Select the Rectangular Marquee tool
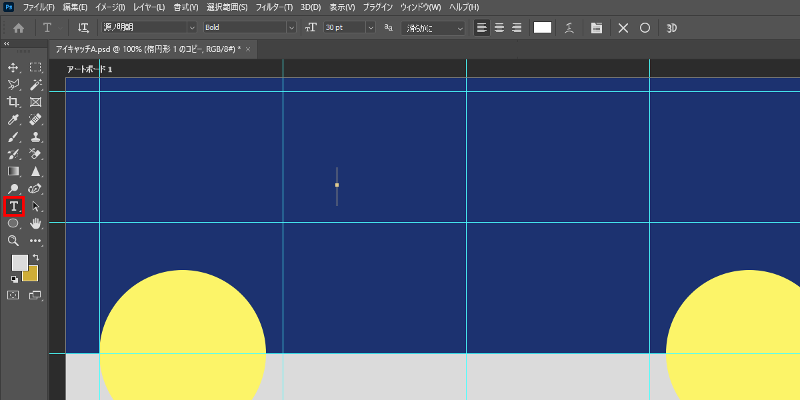 click(35, 67)
